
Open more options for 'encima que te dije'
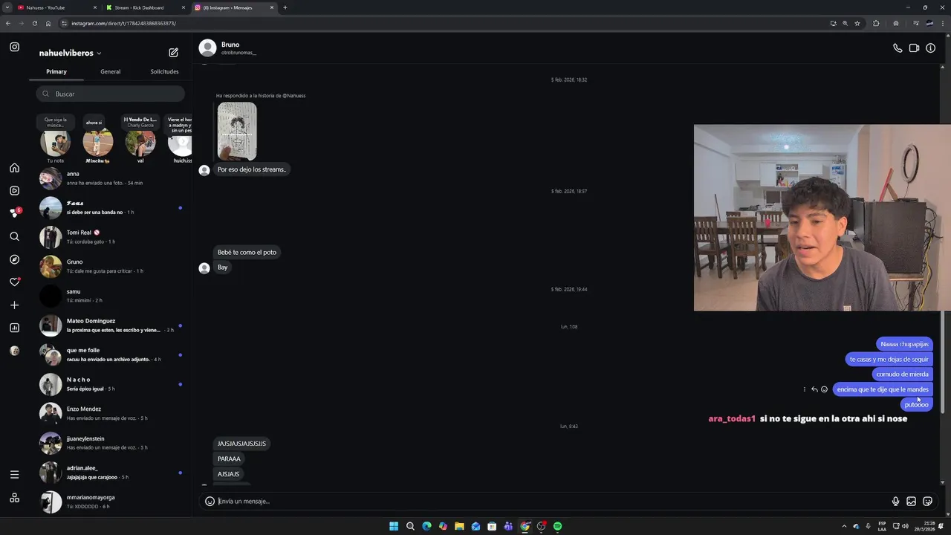(x=804, y=389)
